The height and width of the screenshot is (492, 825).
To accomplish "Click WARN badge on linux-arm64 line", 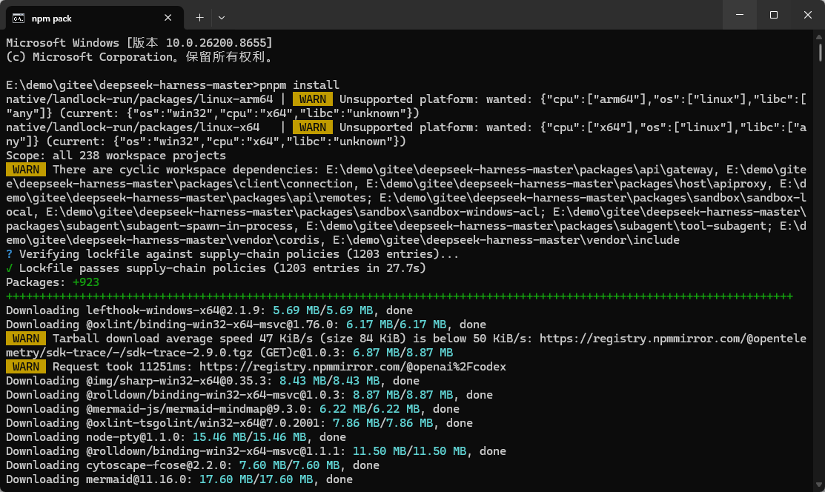I will (x=313, y=99).
